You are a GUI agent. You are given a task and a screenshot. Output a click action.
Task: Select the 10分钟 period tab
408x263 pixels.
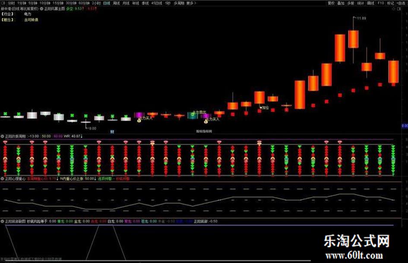(45, 3)
